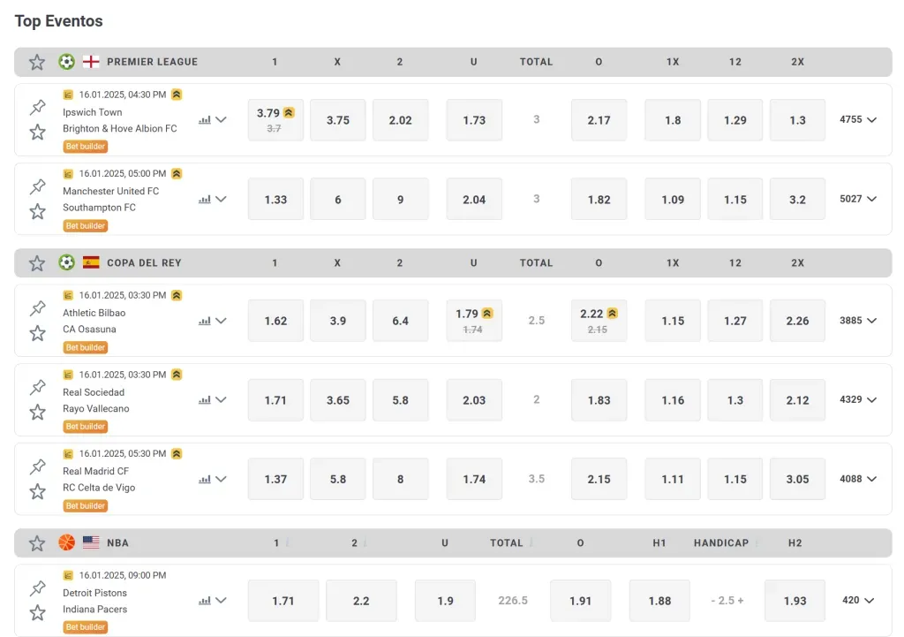This screenshot has width=904, height=637.
Task: Open statistics chart for Athletic Bilbao match
Action: click(x=205, y=321)
